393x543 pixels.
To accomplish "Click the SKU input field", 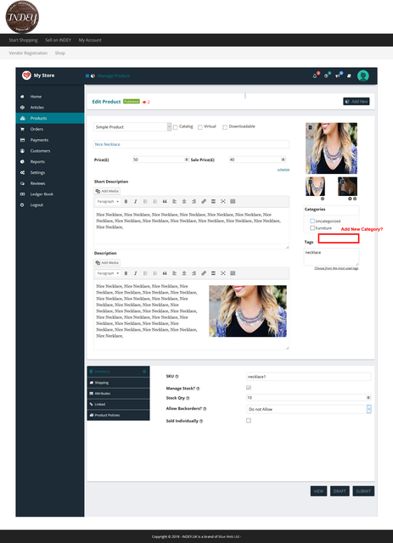I will 308,377.
